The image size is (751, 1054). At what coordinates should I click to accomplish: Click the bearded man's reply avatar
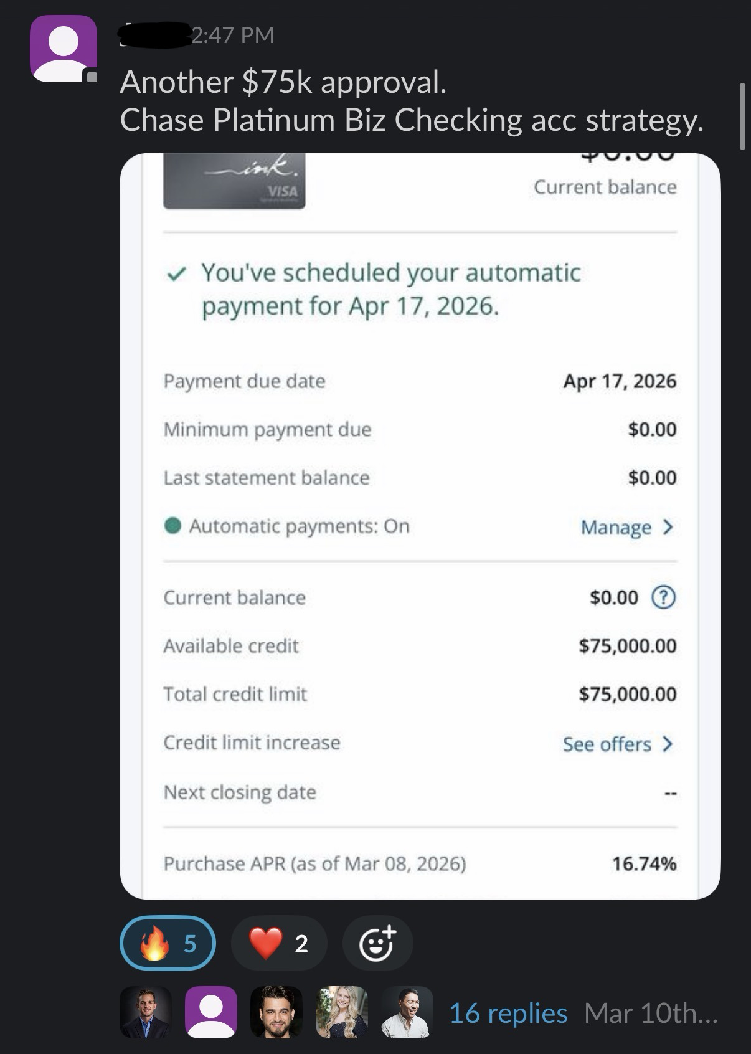[276, 1012]
